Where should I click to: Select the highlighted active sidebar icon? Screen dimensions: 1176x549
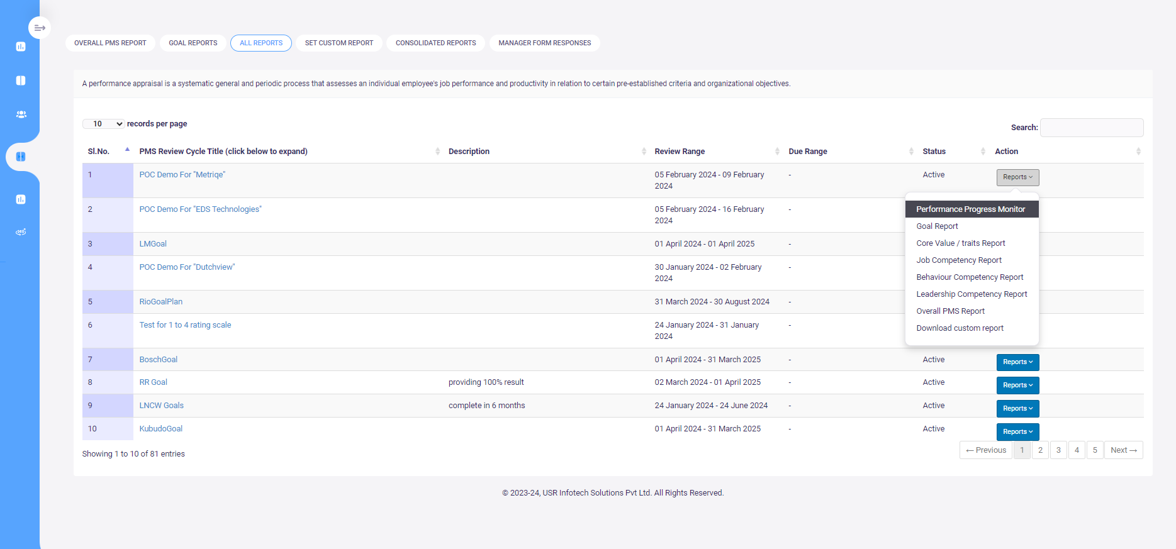(21, 157)
